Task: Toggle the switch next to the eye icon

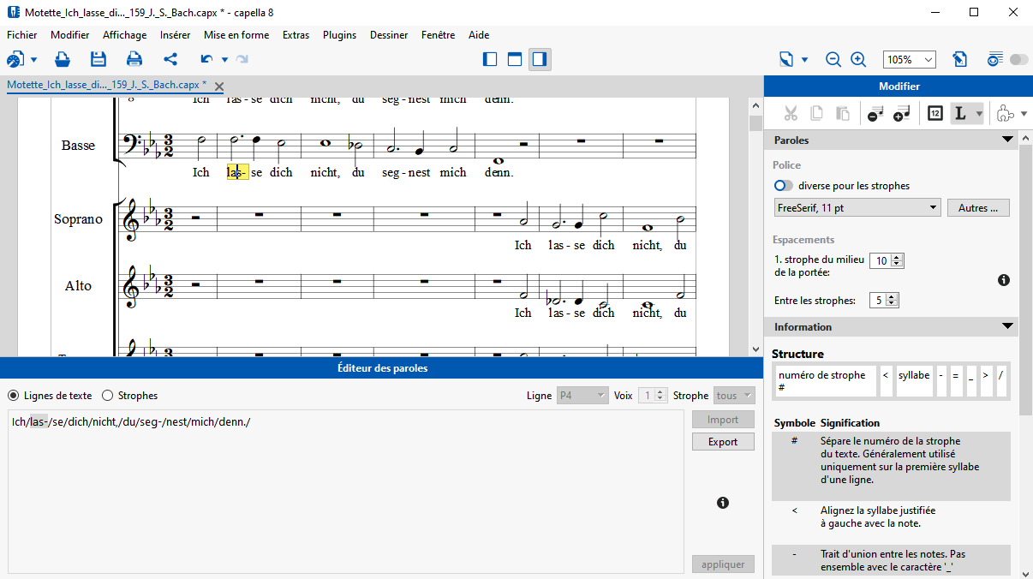Action: click(x=1018, y=59)
